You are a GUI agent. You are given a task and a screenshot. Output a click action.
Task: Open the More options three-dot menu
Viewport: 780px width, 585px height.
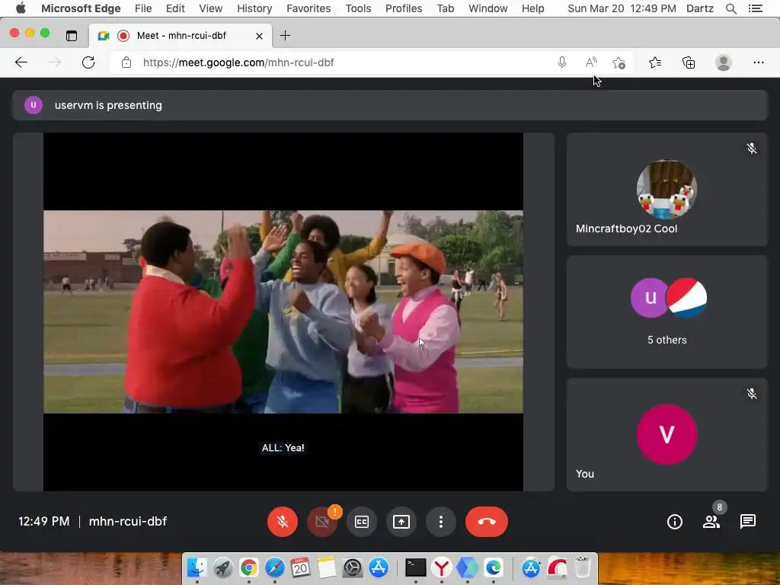coord(441,521)
